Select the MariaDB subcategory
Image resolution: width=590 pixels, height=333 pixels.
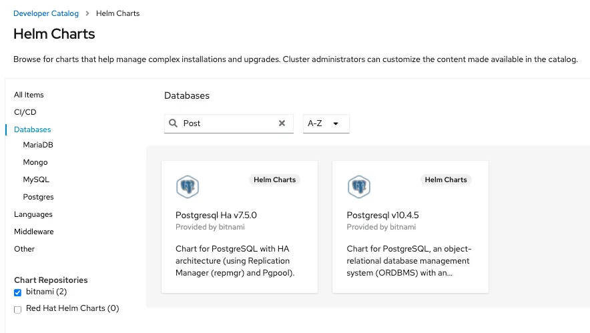(x=38, y=145)
